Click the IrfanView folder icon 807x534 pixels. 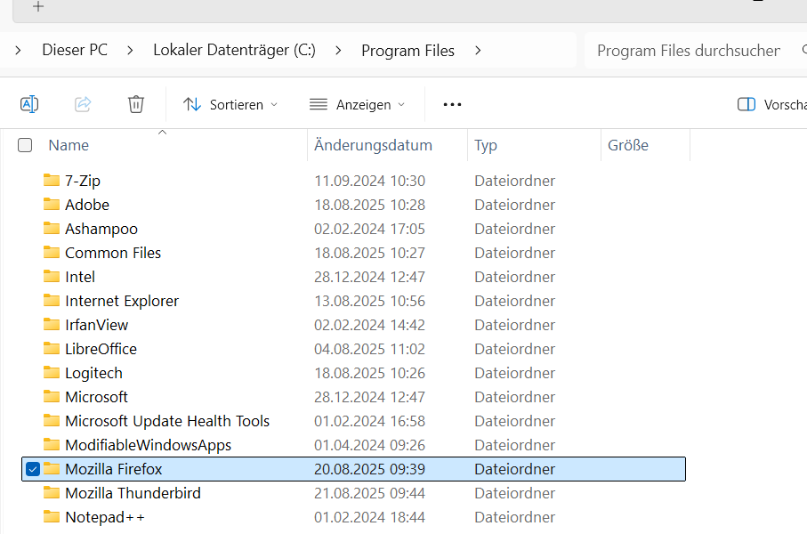52,325
